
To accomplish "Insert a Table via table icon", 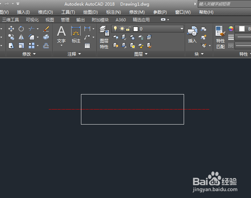I will click(x=87, y=46).
